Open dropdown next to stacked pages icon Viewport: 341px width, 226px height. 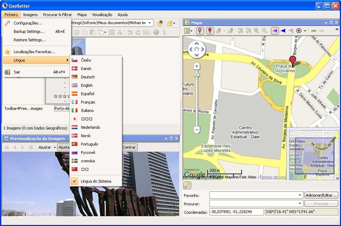click(105, 32)
